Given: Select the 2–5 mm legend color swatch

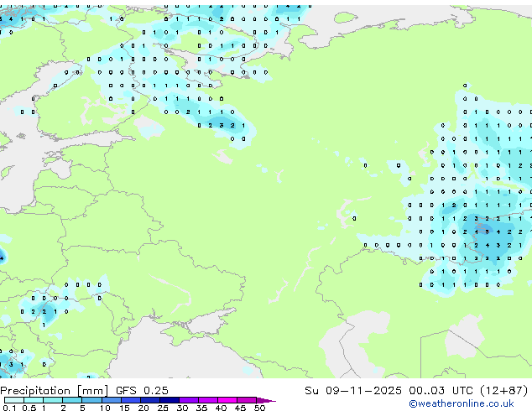Looking at the screenshot, I should click(x=72, y=400).
